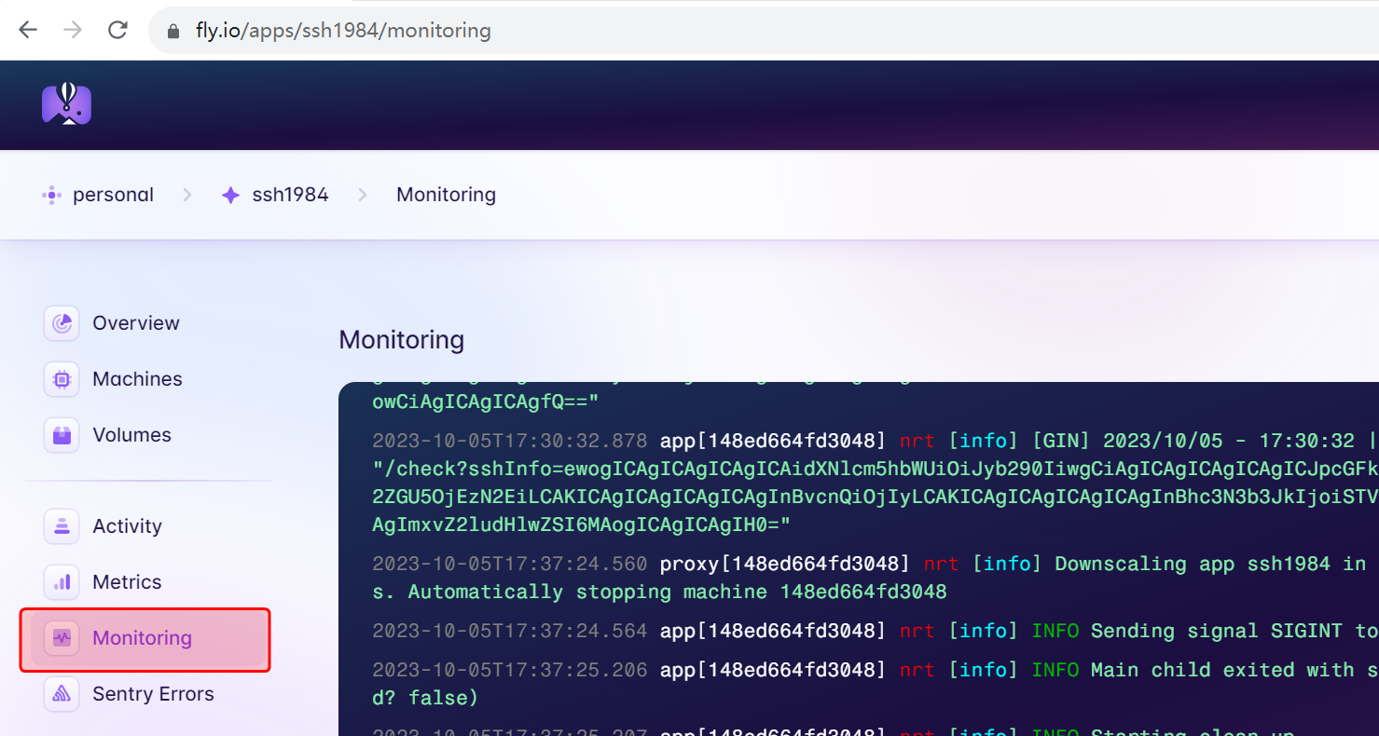This screenshot has width=1379, height=736.
Task: Open the personal organization breadcrumb
Action: [112, 195]
